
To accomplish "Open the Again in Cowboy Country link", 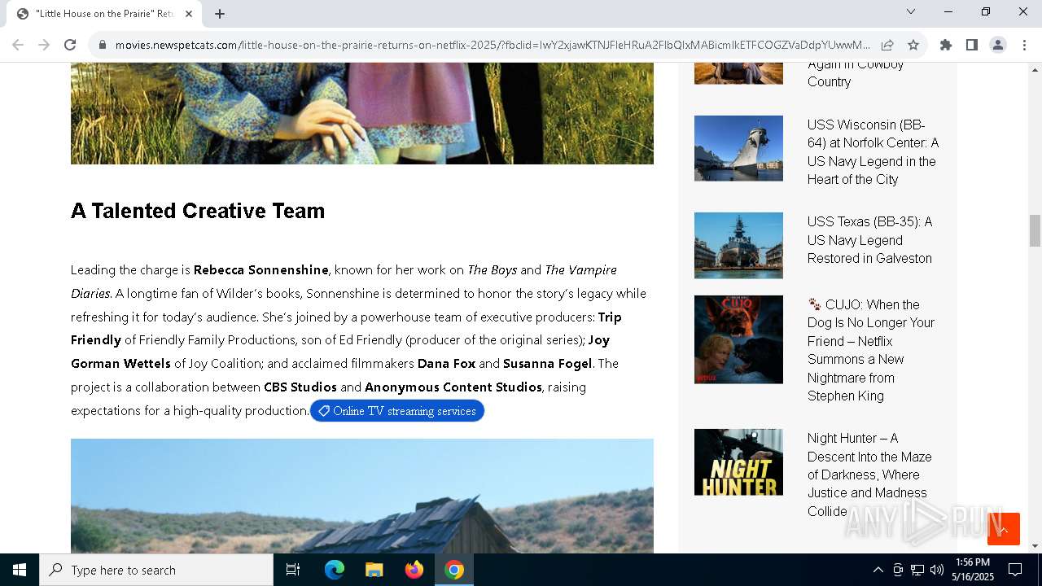I will point(856,73).
